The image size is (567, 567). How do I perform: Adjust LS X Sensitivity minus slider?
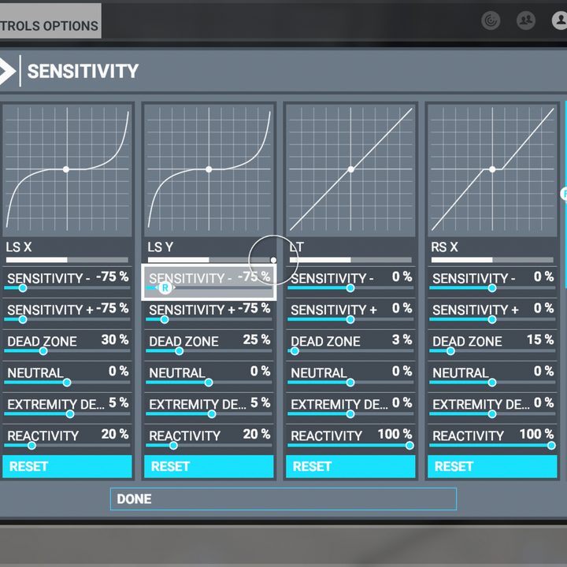tap(67, 288)
